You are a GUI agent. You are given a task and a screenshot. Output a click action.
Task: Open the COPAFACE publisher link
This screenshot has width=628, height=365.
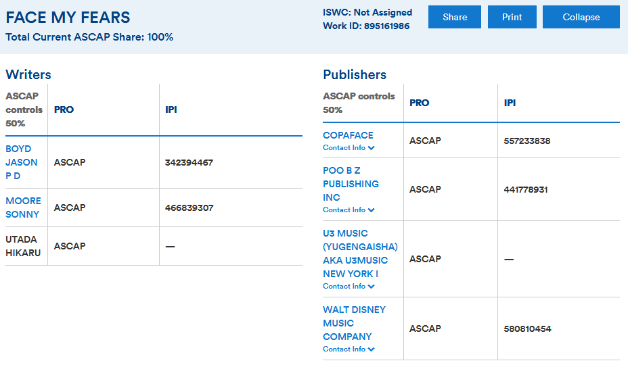(x=348, y=135)
